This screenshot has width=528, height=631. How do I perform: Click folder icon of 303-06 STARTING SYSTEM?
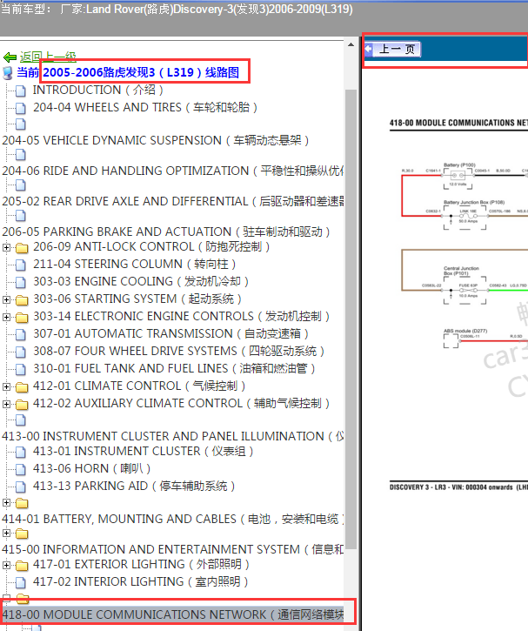coord(22,299)
